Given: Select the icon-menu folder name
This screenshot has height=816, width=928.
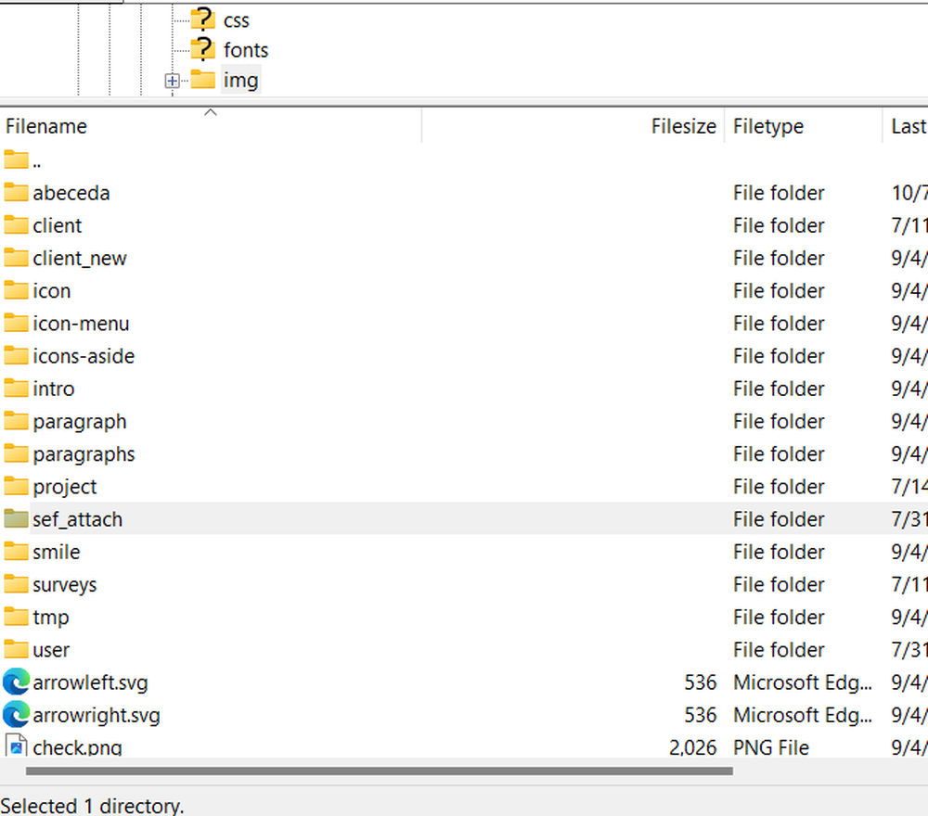Looking at the screenshot, I should (81, 324).
